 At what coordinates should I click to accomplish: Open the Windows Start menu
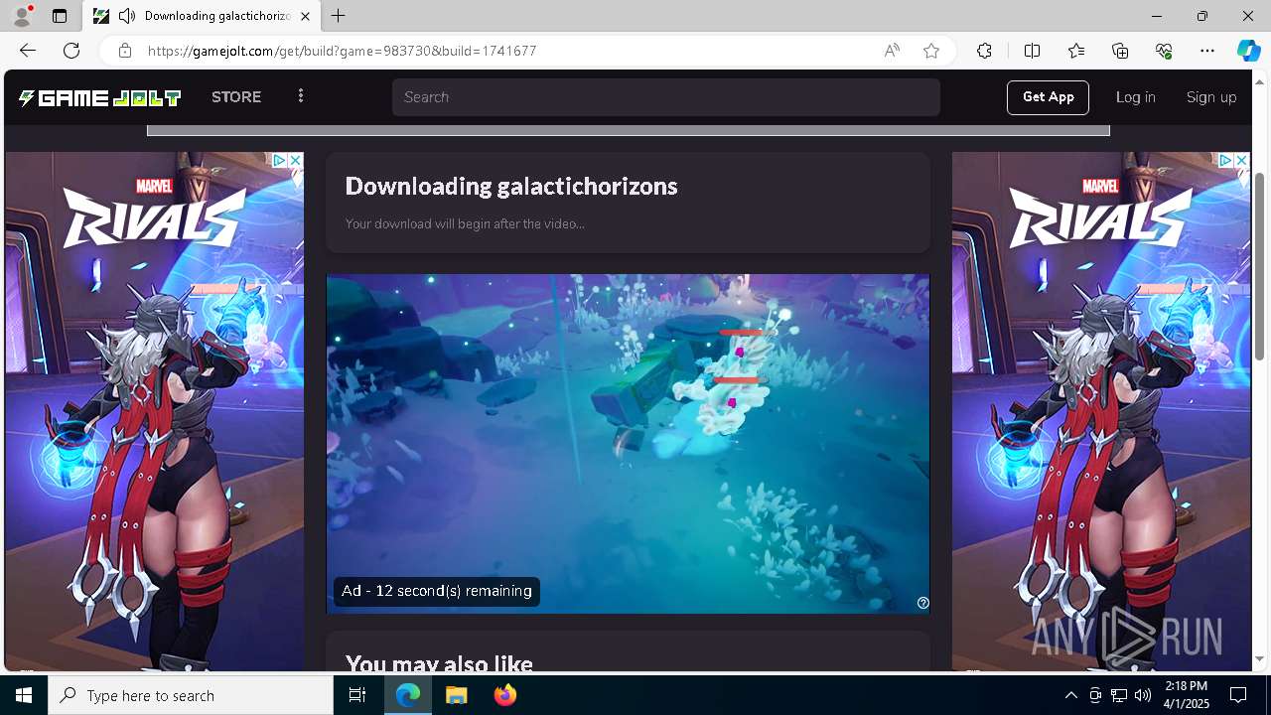(24, 695)
